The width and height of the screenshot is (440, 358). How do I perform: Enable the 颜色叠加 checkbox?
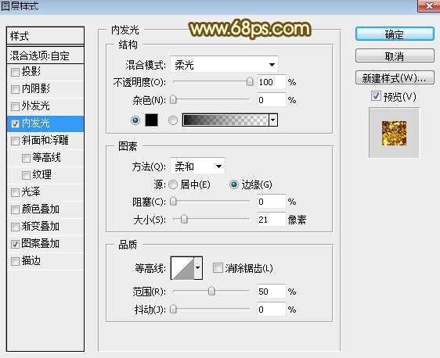coord(15,209)
